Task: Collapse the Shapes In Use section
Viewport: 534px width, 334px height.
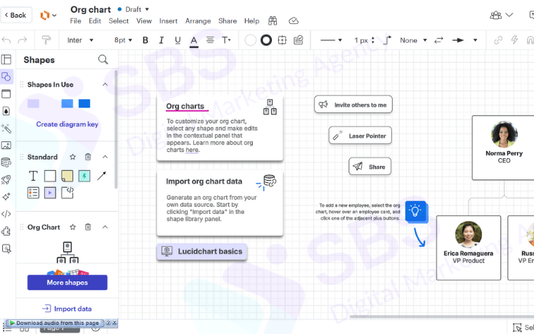Action: pos(105,84)
